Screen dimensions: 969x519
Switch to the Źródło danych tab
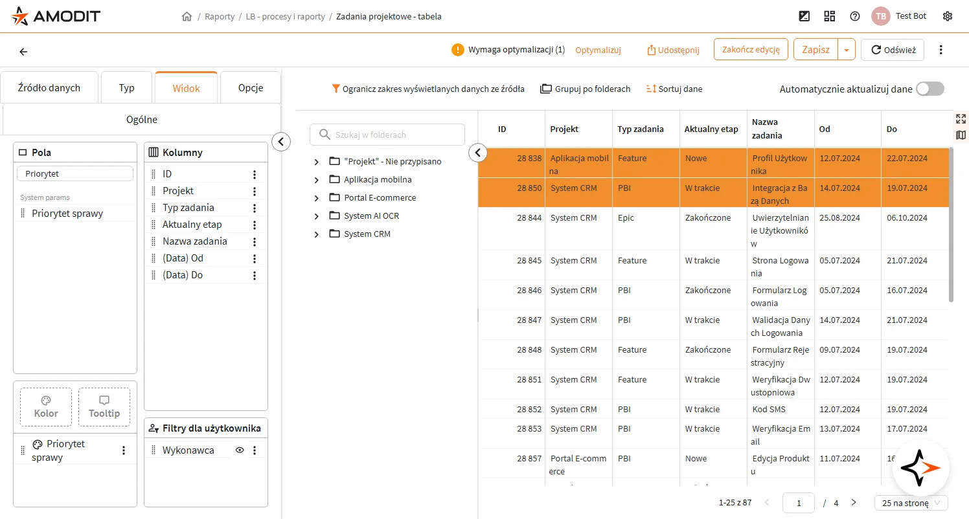(49, 88)
